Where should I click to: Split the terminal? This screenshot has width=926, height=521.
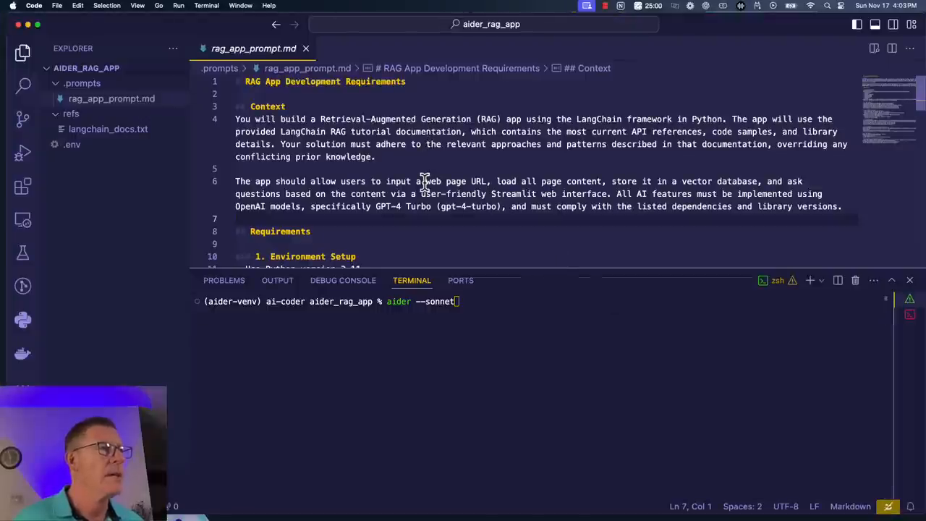point(838,280)
